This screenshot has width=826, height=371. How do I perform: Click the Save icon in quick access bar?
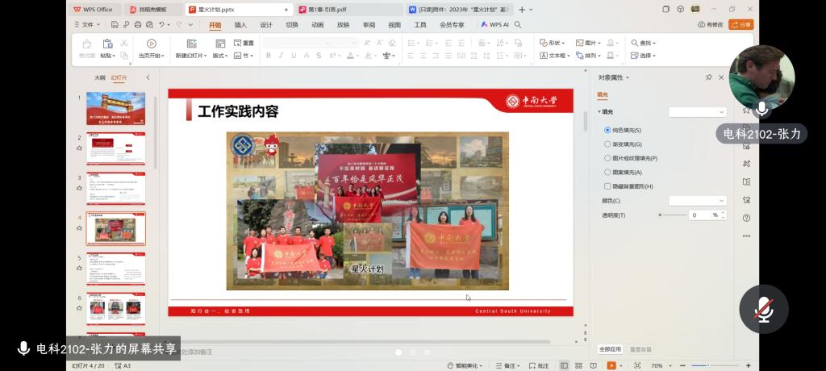point(115,25)
